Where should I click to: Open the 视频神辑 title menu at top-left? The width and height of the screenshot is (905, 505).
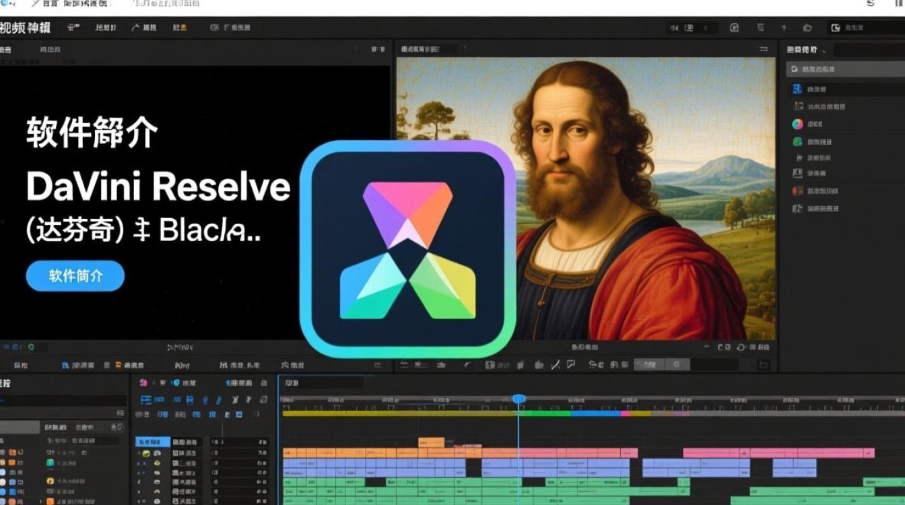click(25, 28)
